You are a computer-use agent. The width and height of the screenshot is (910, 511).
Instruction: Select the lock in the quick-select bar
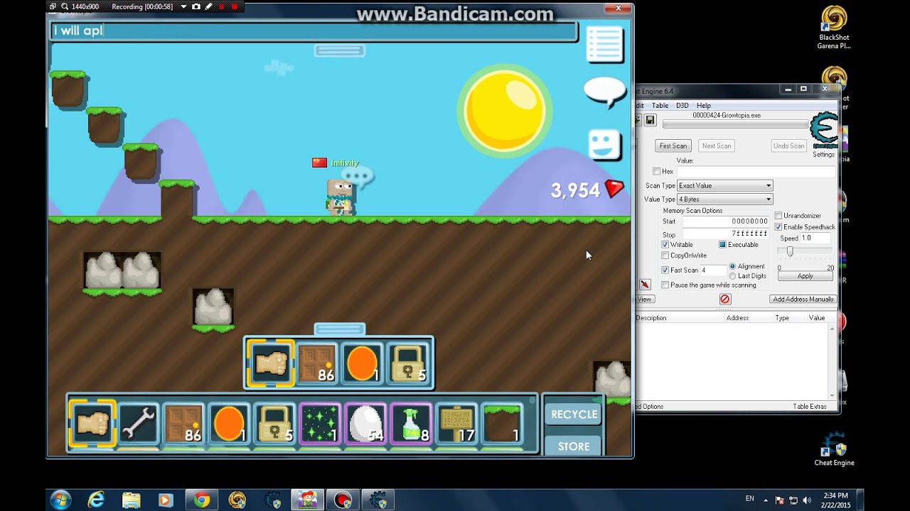(409, 363)
